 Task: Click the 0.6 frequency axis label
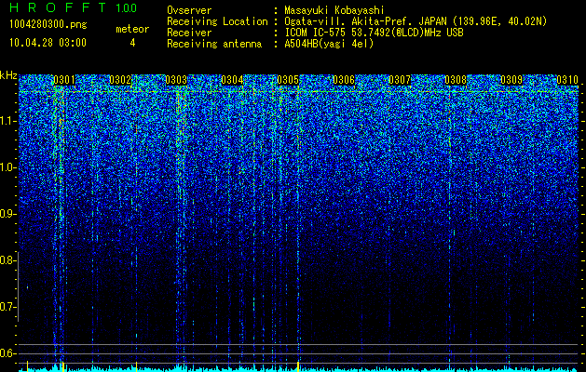(8, 353)
